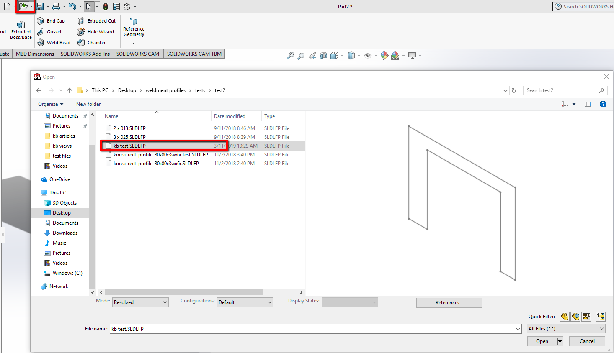Activate the Select cursor tool

click(x=89, y=7)
